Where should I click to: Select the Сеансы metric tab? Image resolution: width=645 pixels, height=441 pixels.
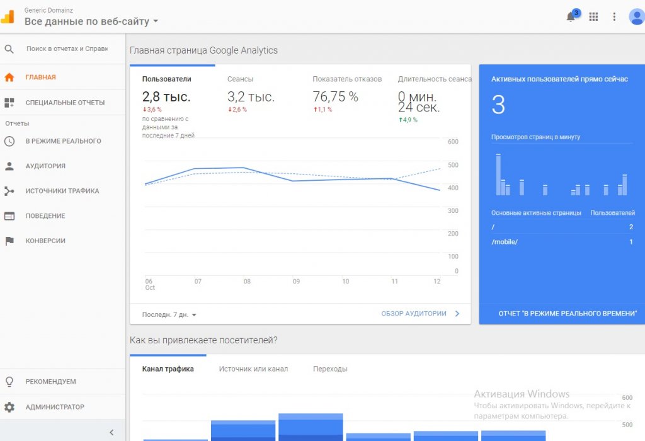[x=241, y=79]
